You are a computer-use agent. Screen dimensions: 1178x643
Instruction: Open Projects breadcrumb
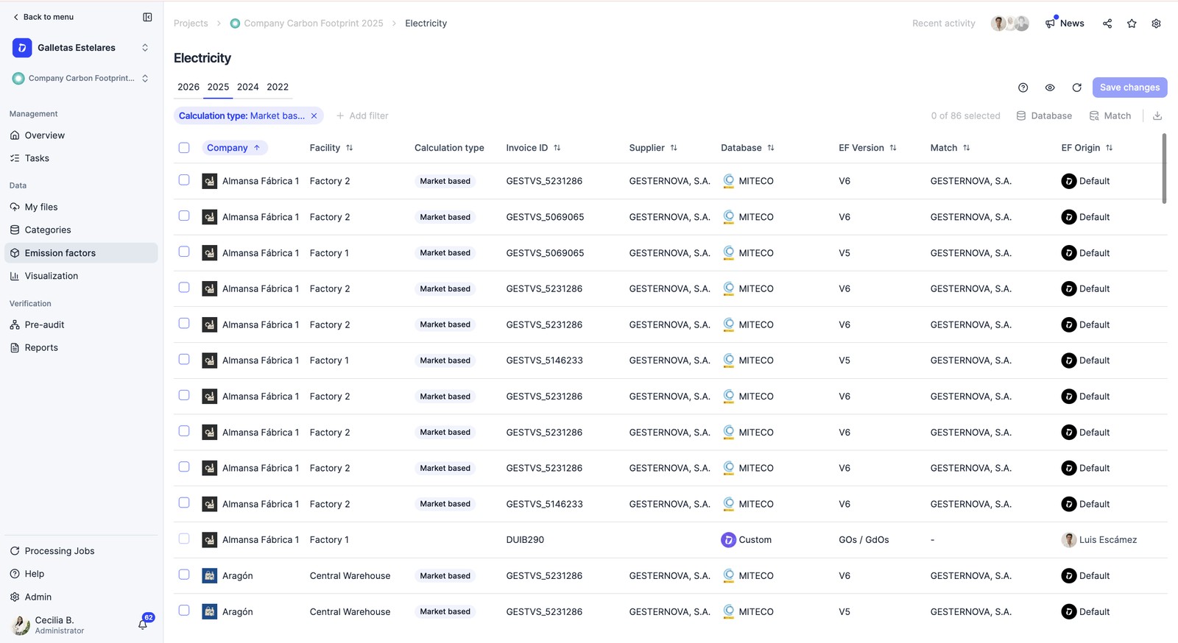click(x=191, y=24)
